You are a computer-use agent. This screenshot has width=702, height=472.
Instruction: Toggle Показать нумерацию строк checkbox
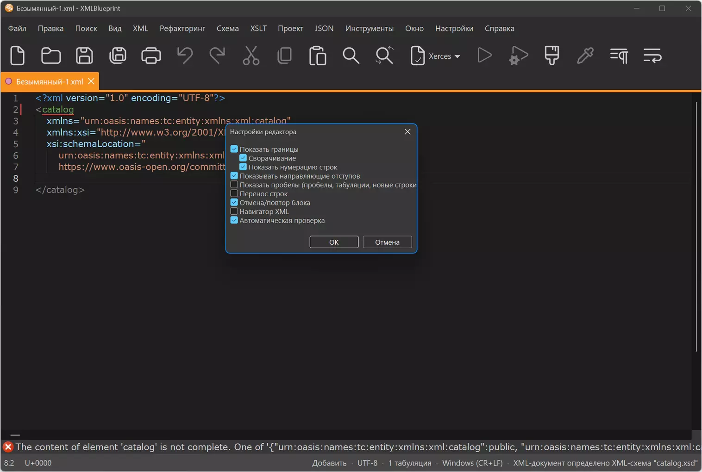click(243, 167)
